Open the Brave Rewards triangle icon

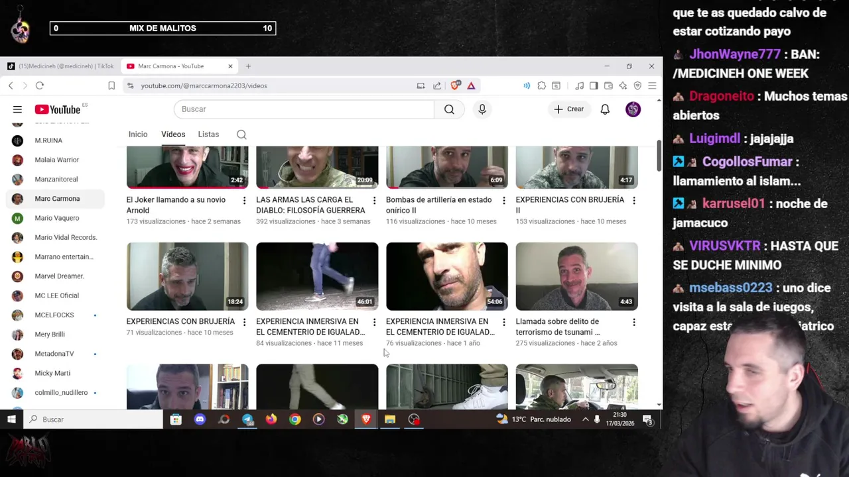coord(471,85)
